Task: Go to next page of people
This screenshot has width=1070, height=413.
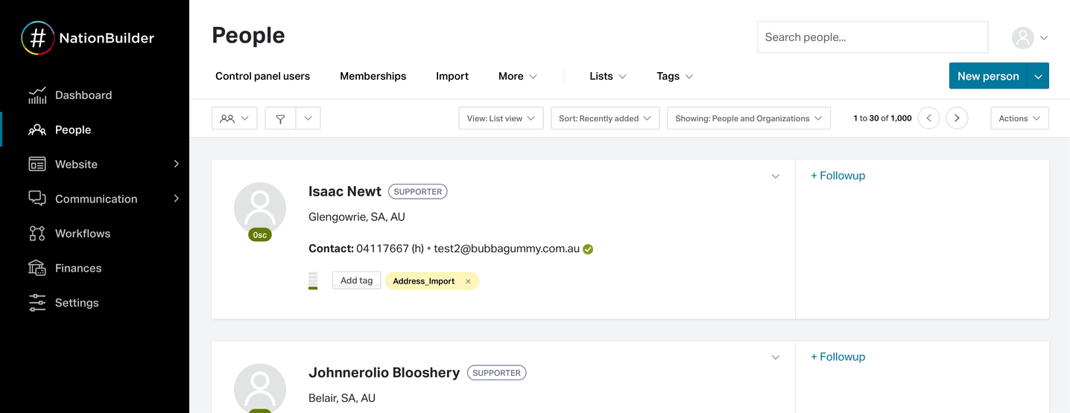Action: point(957,118)
